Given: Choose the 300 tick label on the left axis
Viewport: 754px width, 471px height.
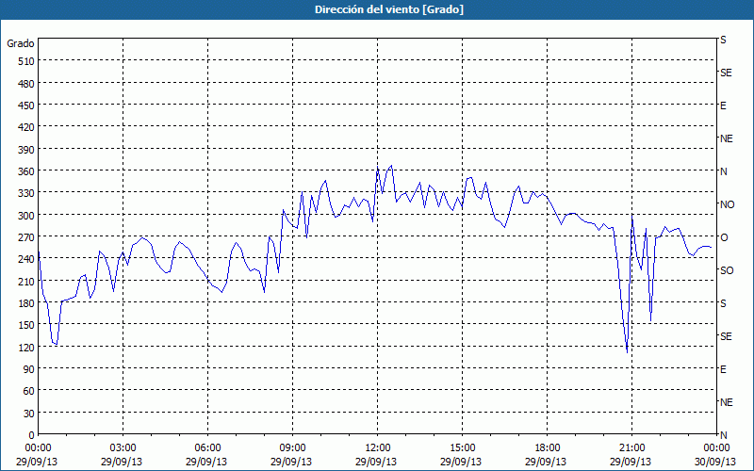Looking at the screenshot, I should point(26,216).
